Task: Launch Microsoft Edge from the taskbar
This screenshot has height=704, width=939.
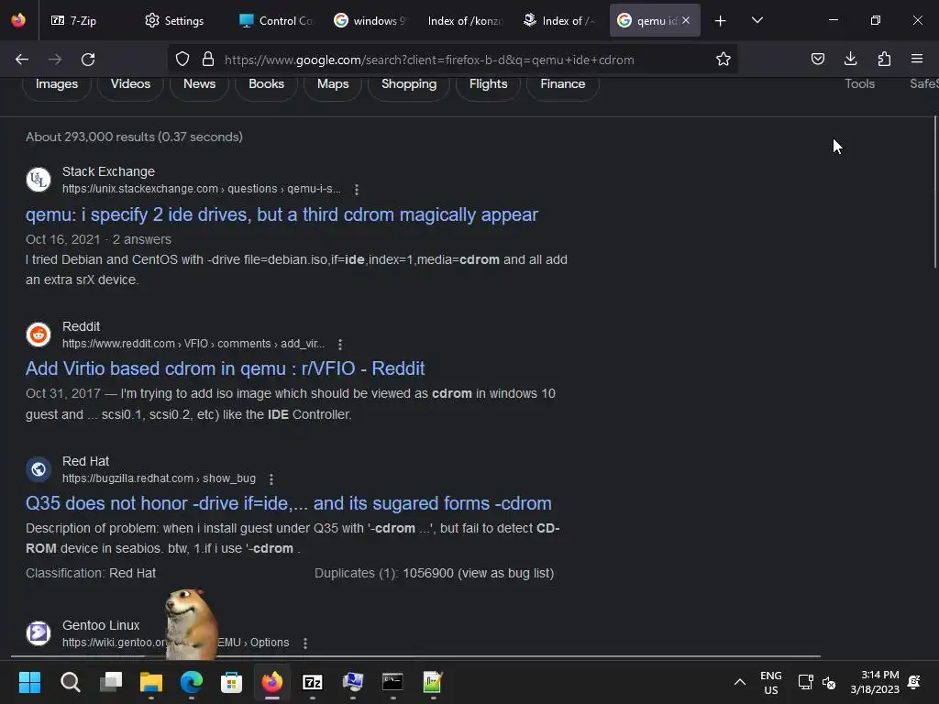Action: click(192, 682)
